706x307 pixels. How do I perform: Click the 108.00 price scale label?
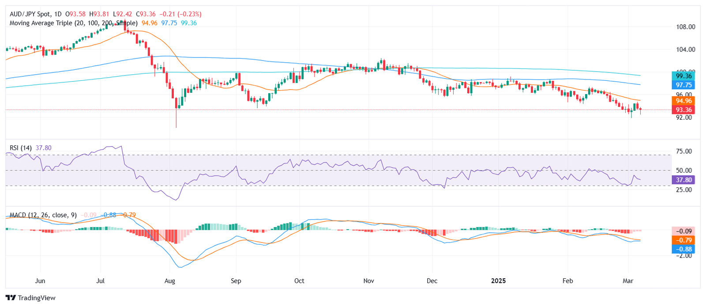[x=685, y=27]
